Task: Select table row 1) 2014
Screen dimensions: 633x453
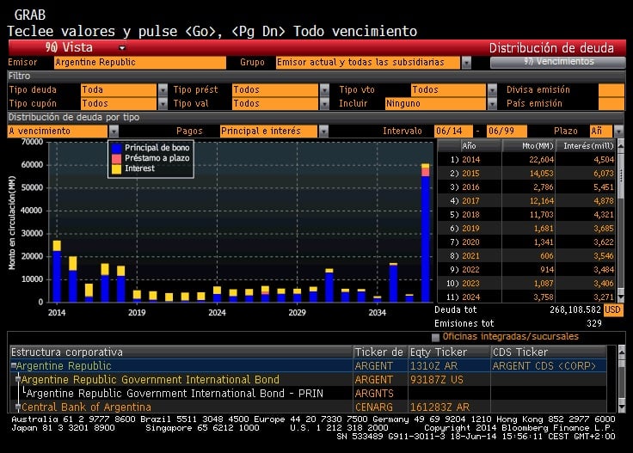Action: pos(526,160)
